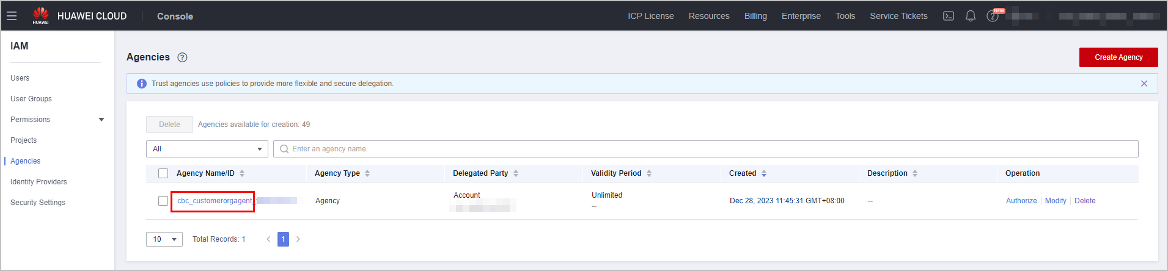
Task: Sort by Agency Name/ID column arrows
Action: point(242,173)
